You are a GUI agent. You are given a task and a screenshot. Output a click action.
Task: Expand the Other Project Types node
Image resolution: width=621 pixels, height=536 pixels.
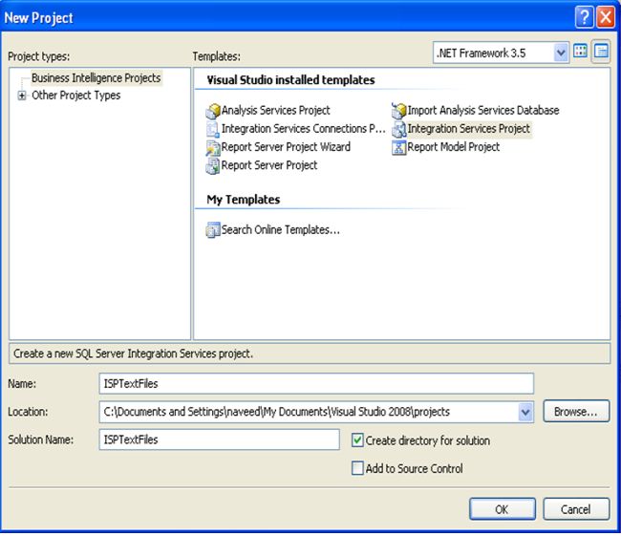click(x=22, y=96)
